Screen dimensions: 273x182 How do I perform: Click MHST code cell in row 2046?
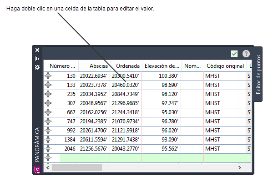225,149
